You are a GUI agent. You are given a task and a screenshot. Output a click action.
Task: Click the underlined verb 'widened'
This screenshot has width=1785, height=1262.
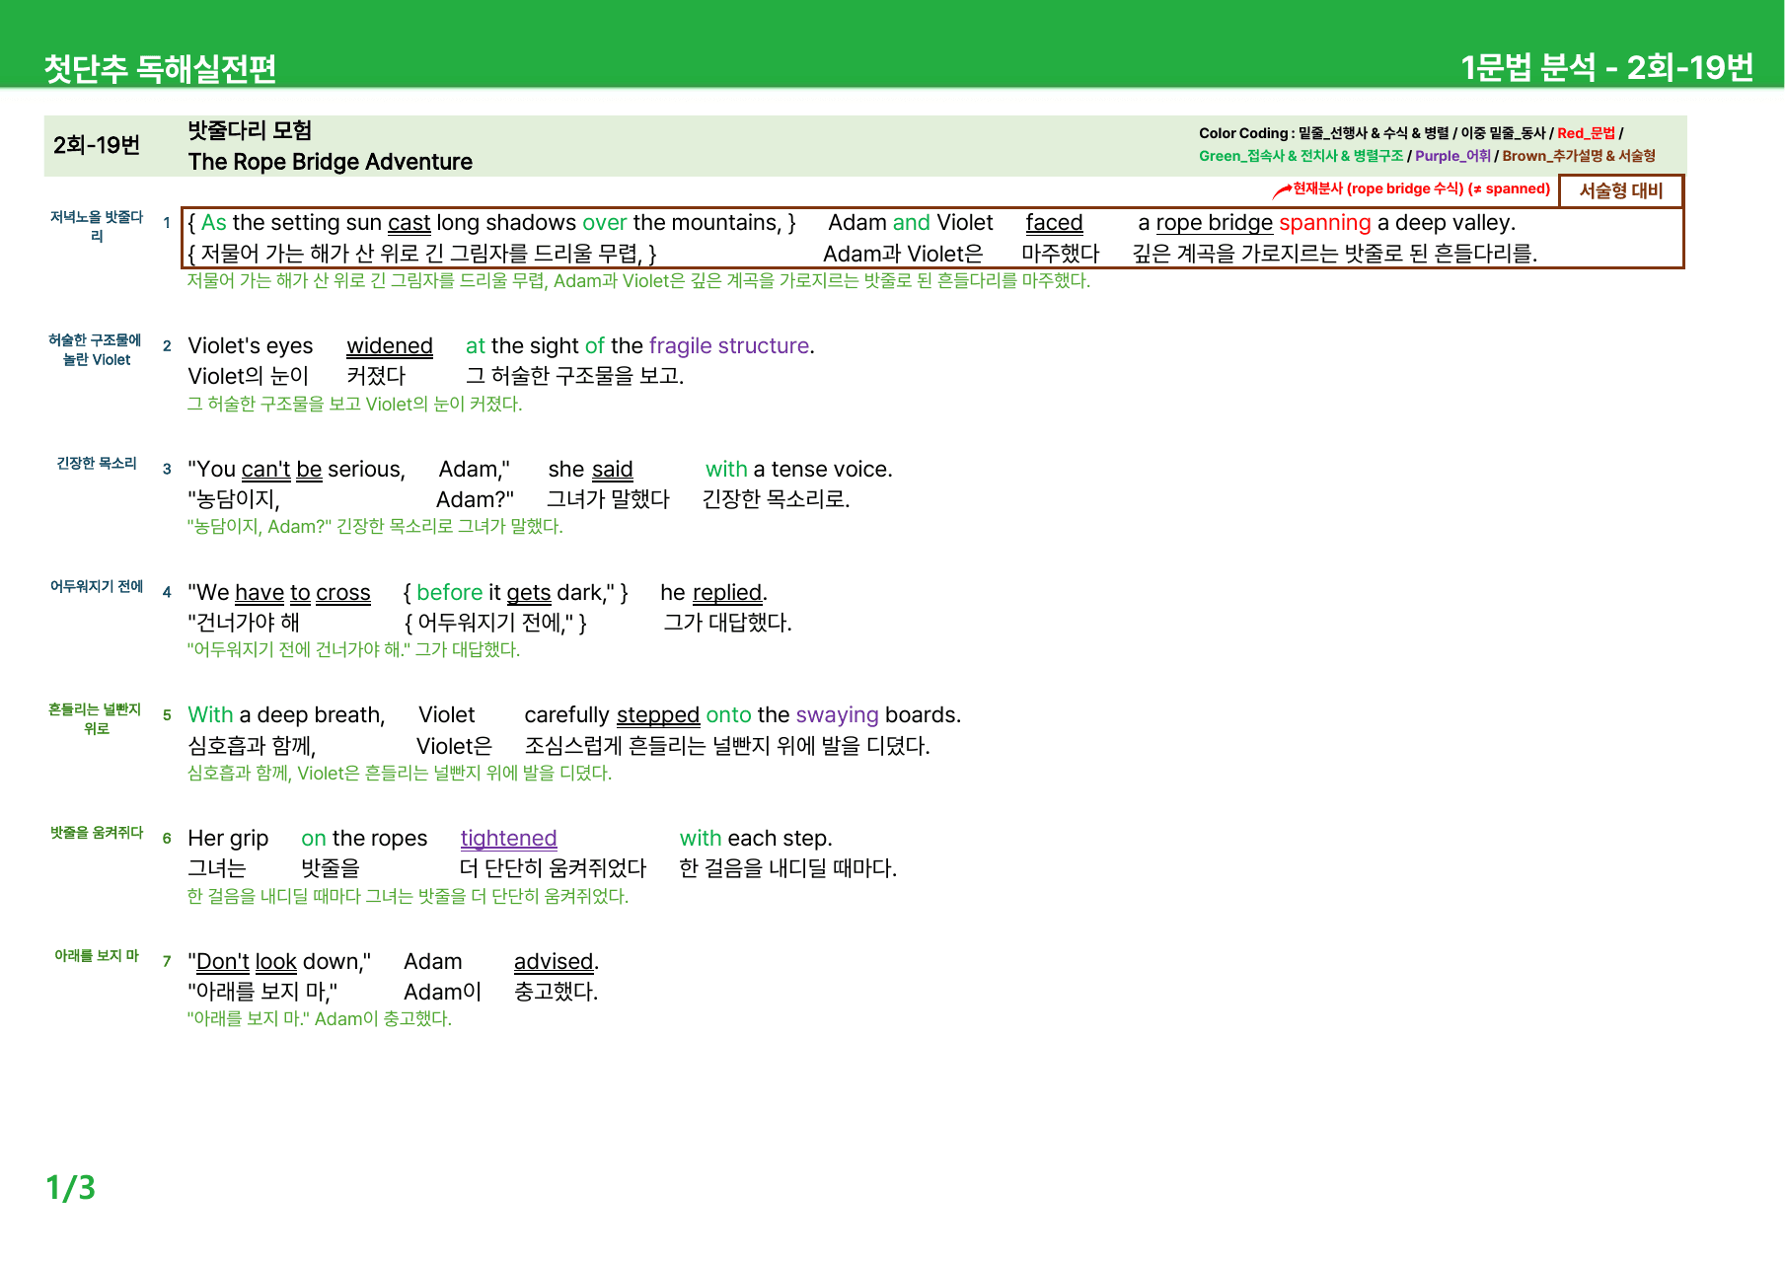point(390,346)
